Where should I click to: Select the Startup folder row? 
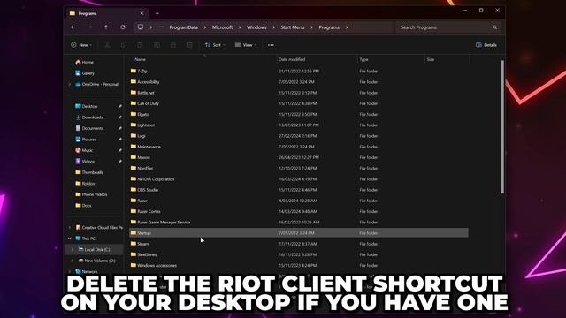pos(299,233)
